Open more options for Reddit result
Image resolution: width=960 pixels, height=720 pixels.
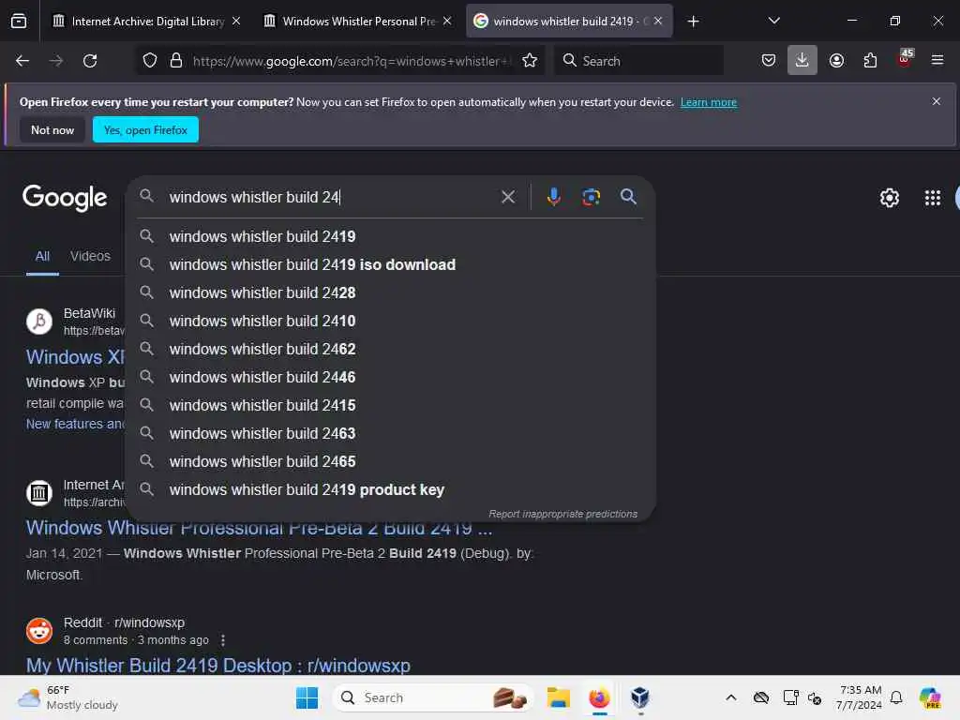tap(223, 639)
